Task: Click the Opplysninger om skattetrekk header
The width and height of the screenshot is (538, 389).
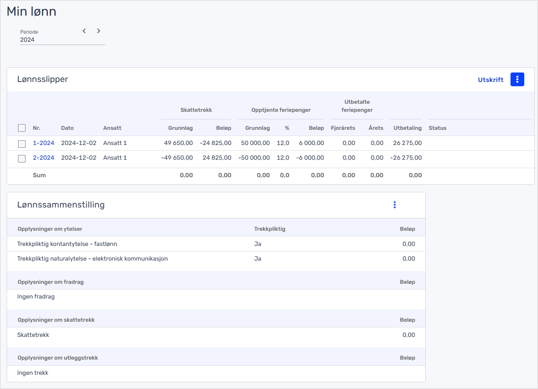Action: click(56, 320)
